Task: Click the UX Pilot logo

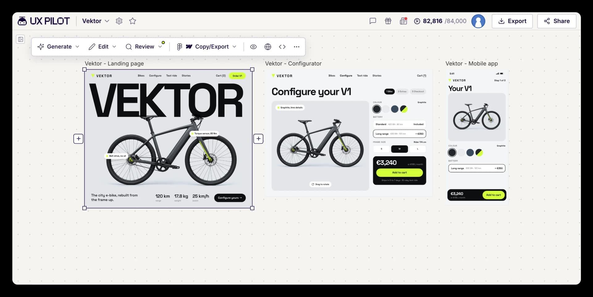Action: point(44,21)
